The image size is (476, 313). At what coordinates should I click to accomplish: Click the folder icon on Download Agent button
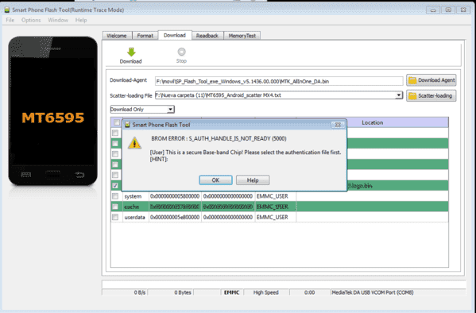(412, 80)
